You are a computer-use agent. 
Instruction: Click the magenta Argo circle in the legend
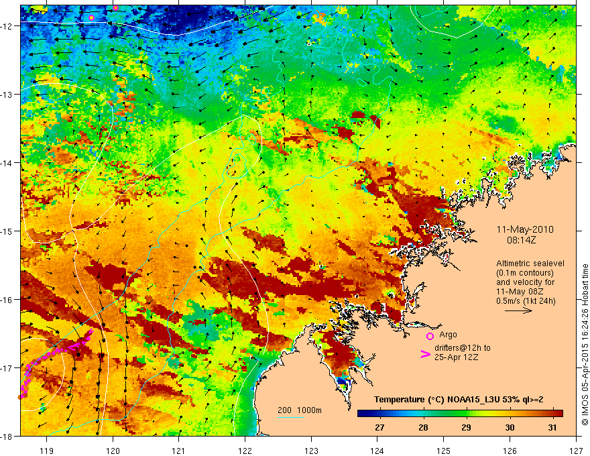pyautogui.click(x=430, y=336)
